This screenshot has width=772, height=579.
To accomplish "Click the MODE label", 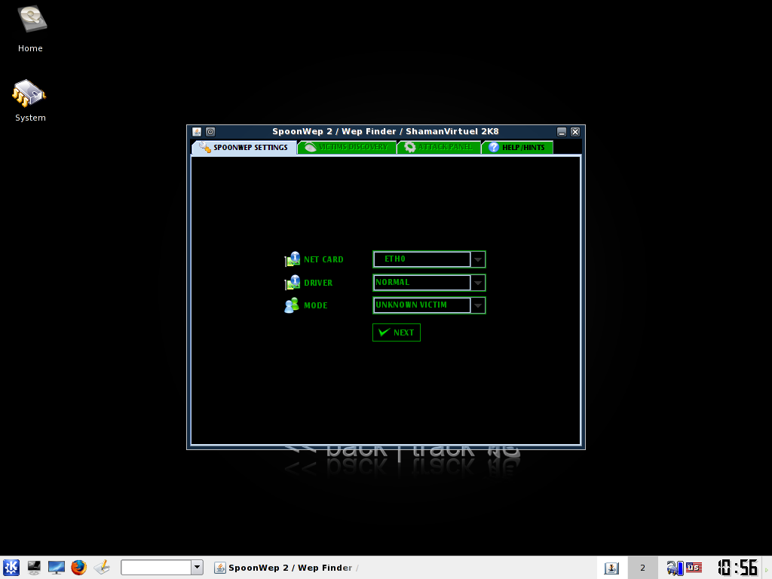I will click(316, 305).
